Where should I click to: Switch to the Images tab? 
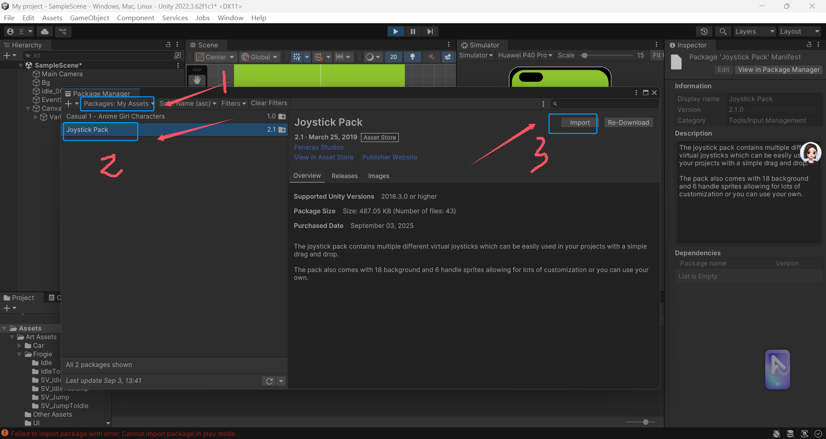(x=379, y=176)
